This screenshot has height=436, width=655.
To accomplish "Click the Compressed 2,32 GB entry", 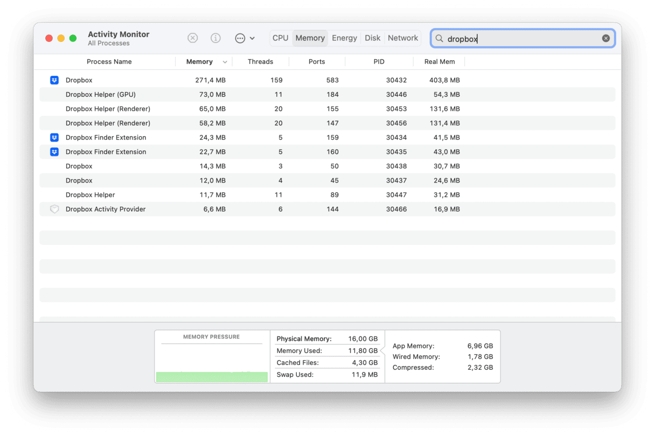I will (443, 368).
